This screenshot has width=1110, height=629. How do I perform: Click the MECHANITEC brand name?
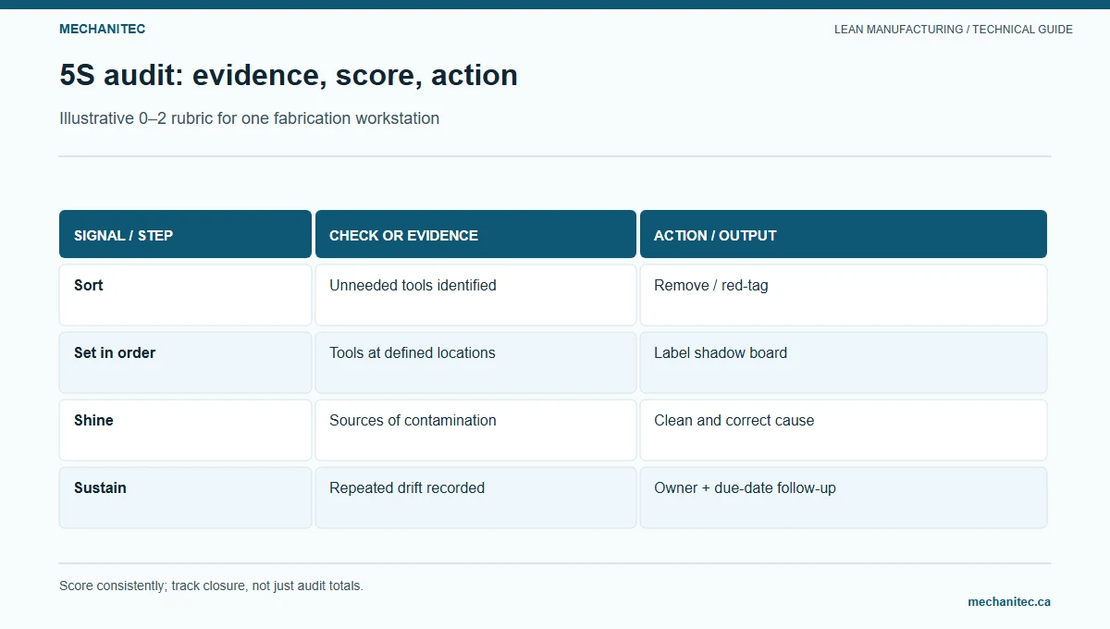(102, 29)
